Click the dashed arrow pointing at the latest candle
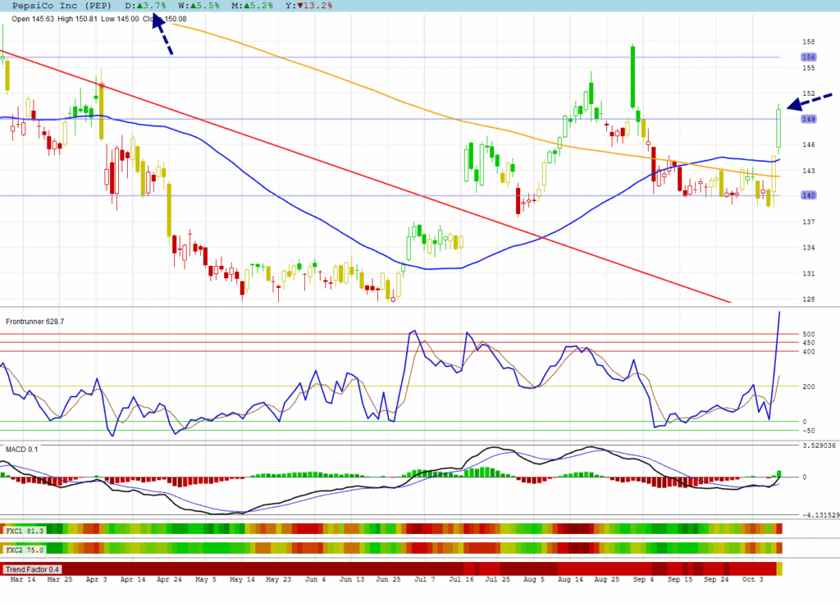 click(x=808, y=101)
